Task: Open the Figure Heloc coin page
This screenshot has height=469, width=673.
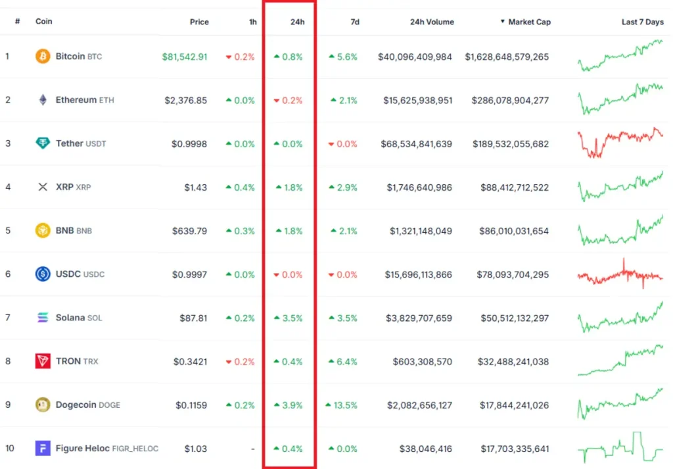Action: tap(107, 449)
